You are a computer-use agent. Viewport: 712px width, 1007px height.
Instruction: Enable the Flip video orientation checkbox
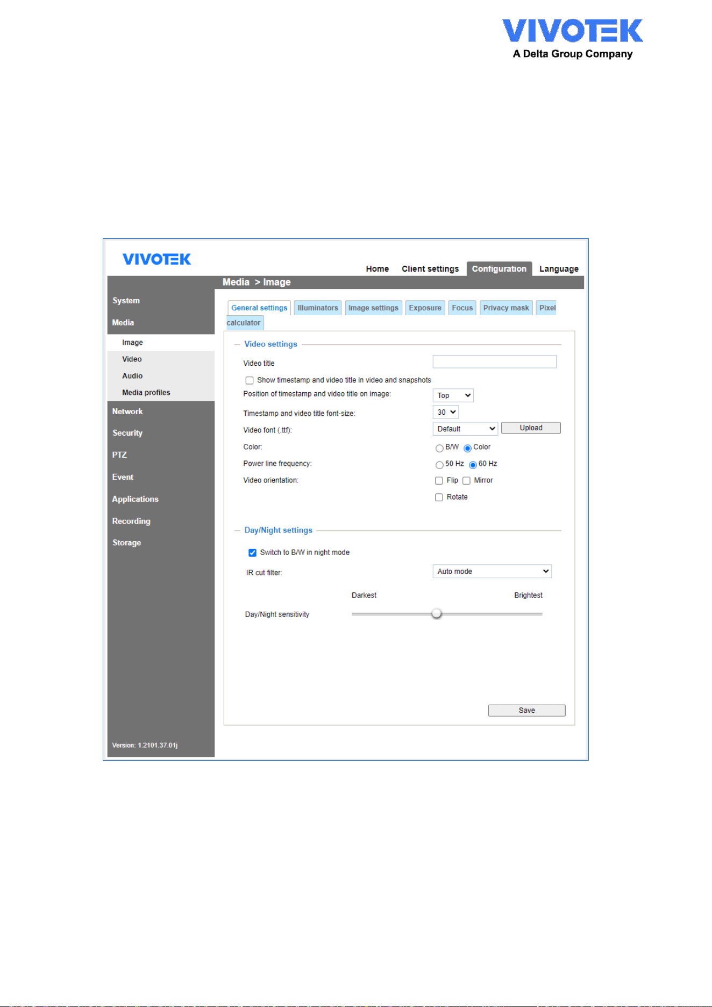(x=439, y=480)
